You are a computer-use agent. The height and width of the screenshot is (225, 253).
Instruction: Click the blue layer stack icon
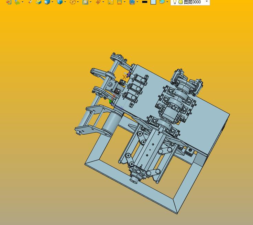tap(162, 2)
